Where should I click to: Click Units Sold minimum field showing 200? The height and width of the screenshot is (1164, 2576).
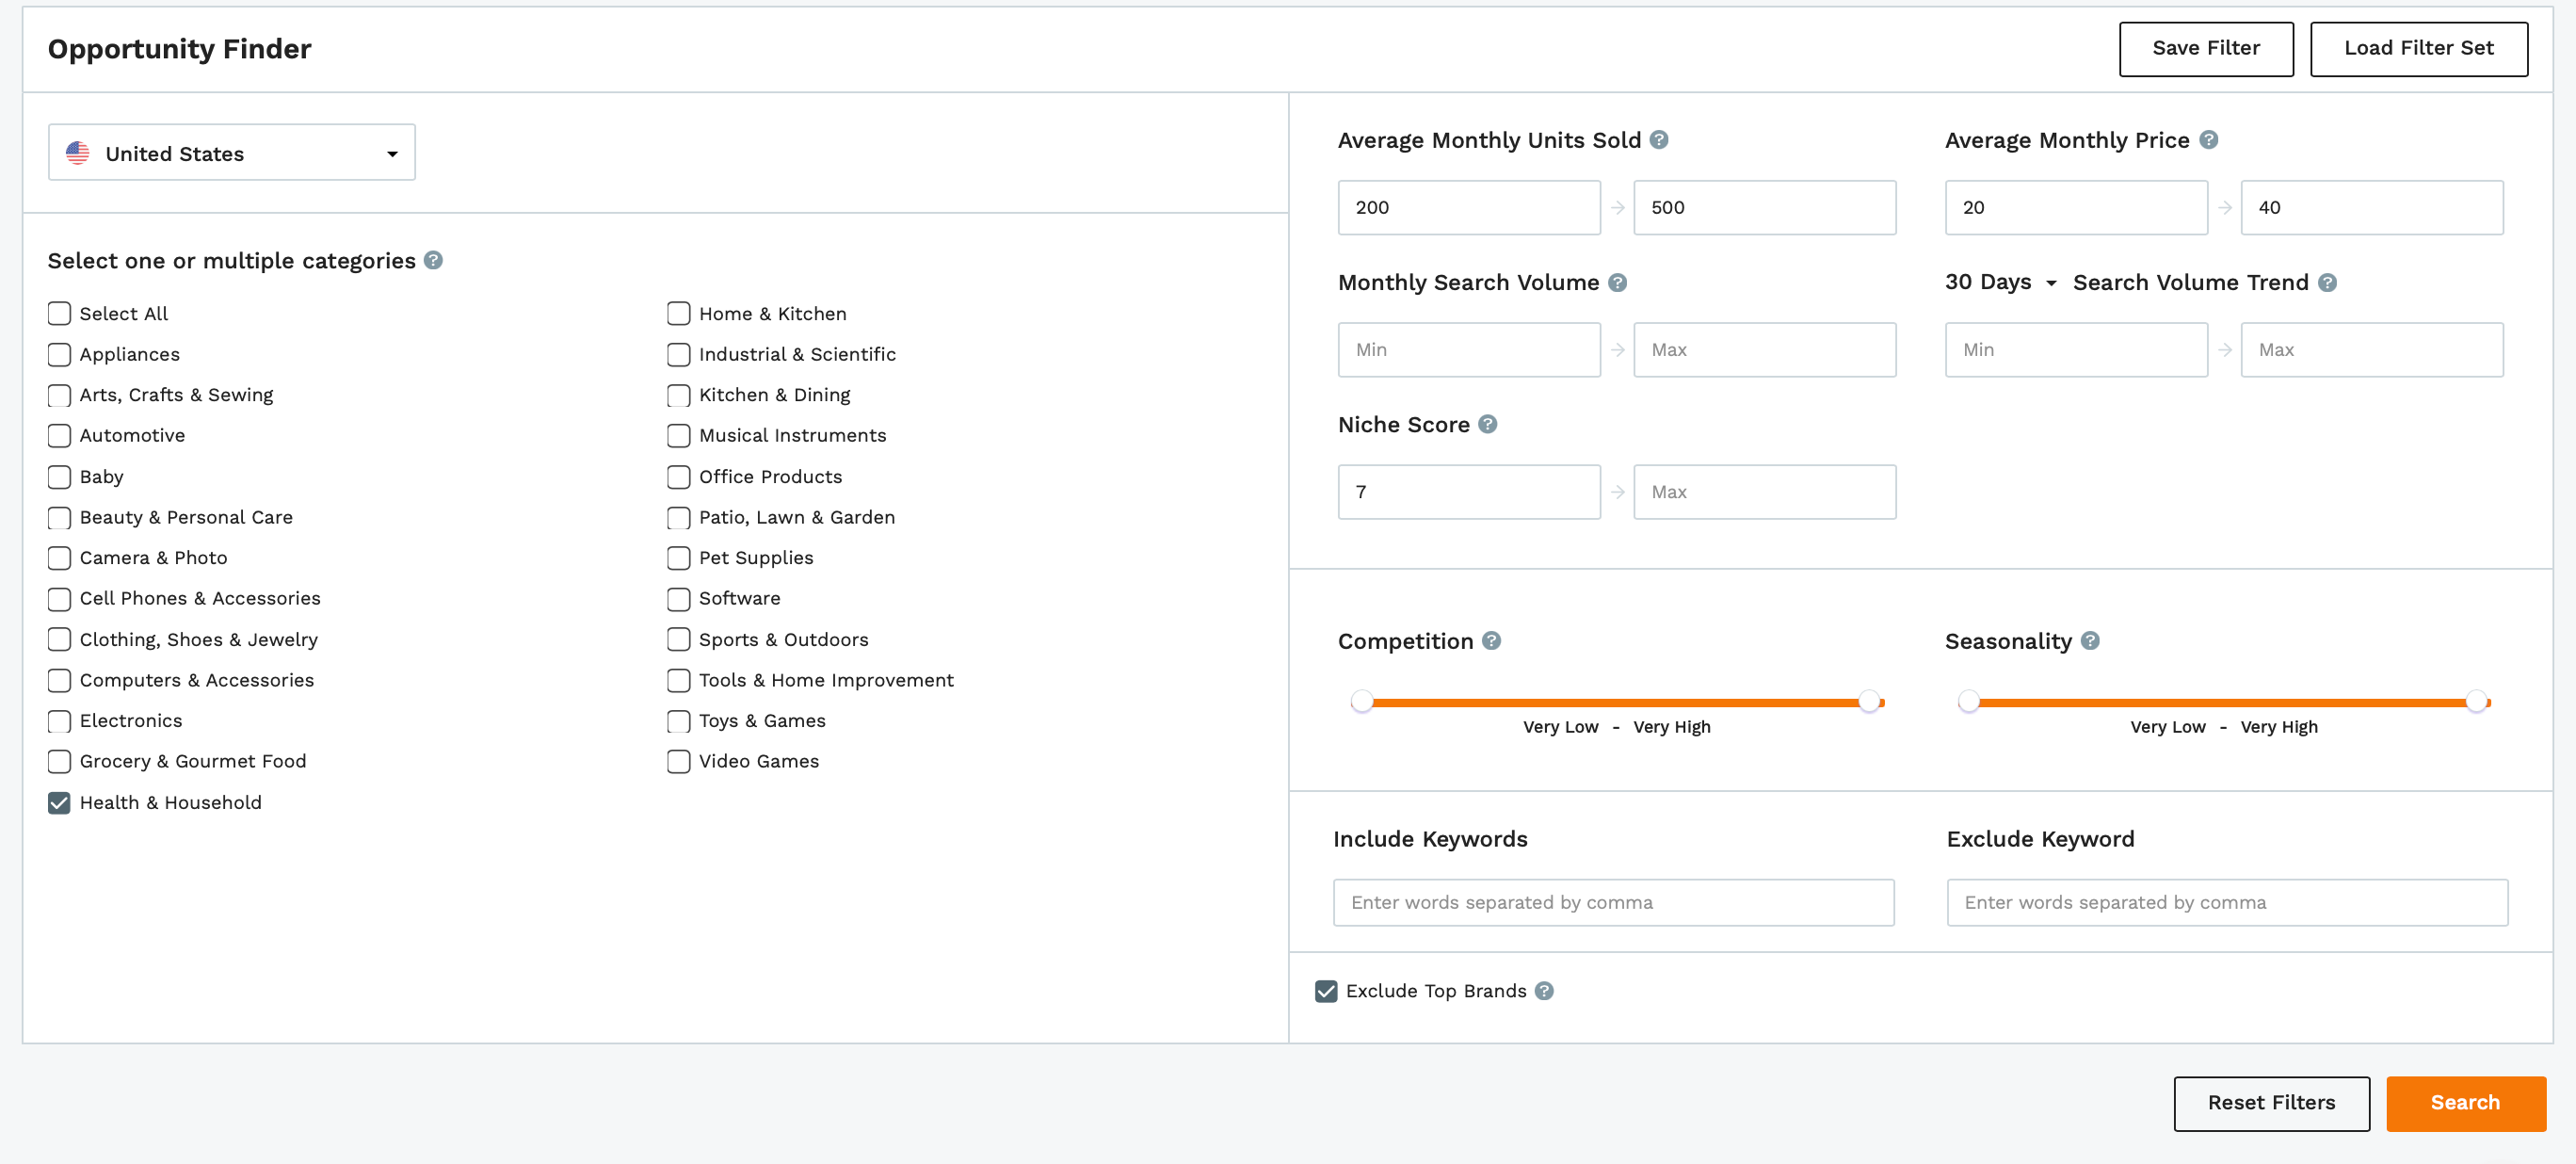click(1469, 208)
